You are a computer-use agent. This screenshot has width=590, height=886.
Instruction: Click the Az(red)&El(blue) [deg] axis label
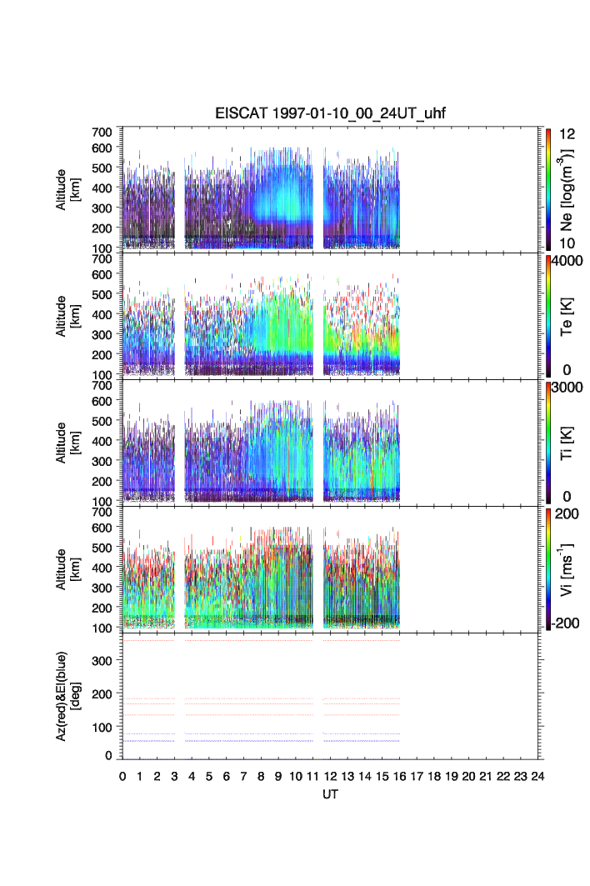67,696
